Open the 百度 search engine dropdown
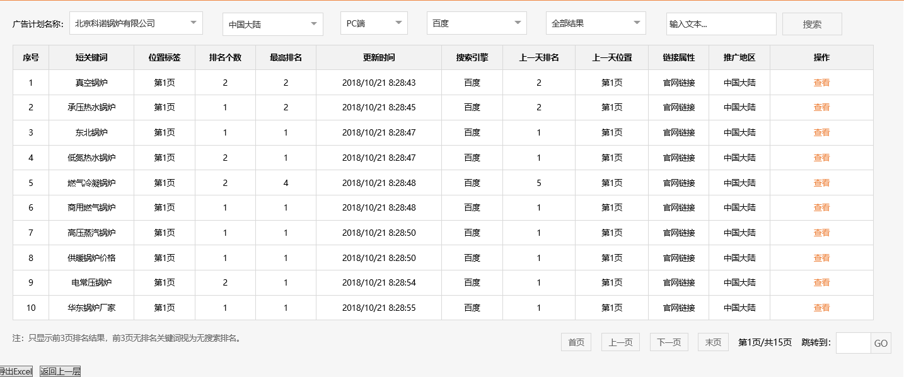 click(477, 23)
